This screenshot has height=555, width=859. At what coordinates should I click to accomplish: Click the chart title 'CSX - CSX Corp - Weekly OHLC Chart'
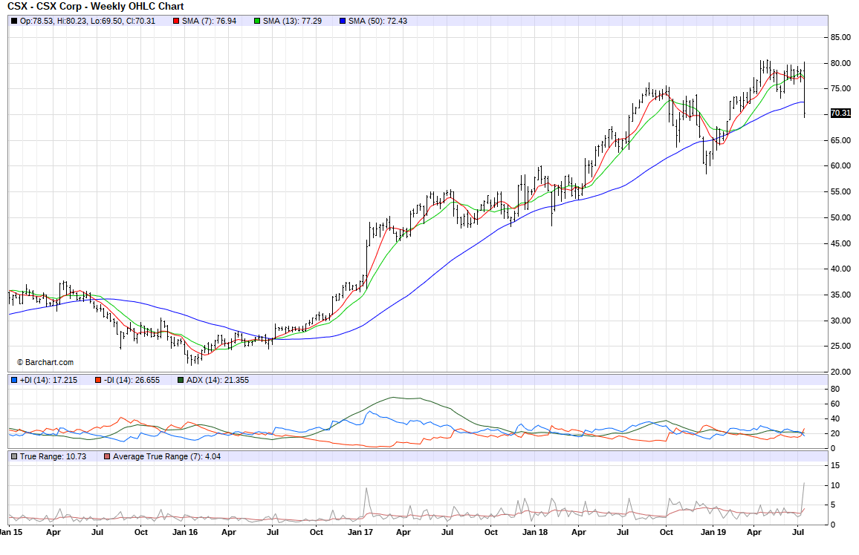[95, 7]
